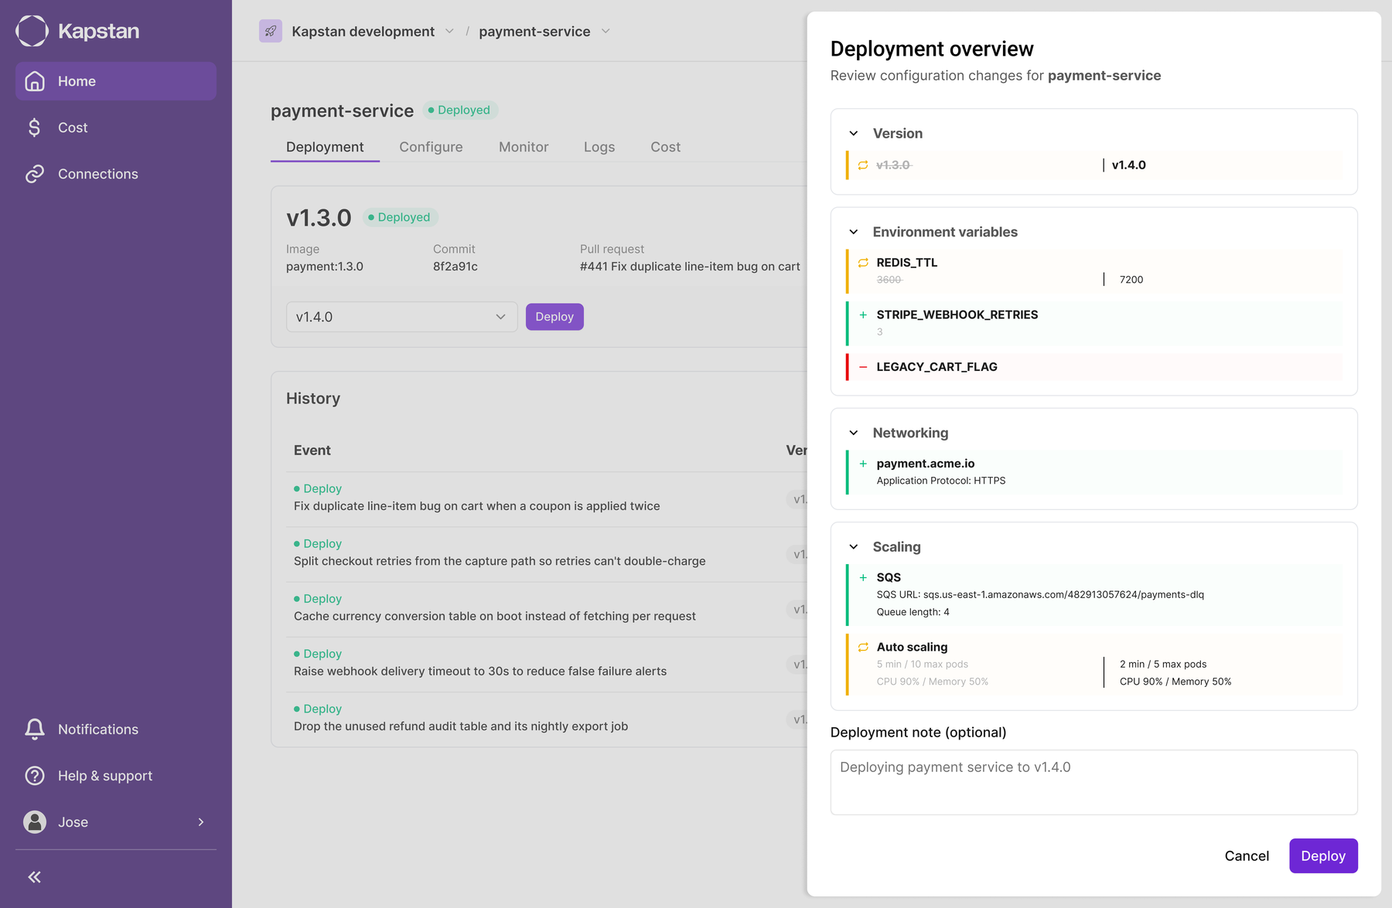Click history entry about split checkout retries
This screenshot has width=1392, height=908.
point(500,561)
